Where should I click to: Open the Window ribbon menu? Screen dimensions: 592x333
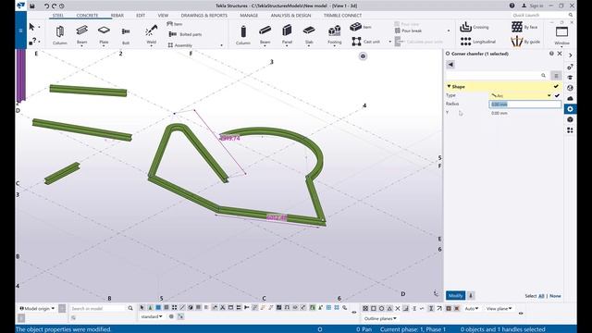click(x=561, y=35)
